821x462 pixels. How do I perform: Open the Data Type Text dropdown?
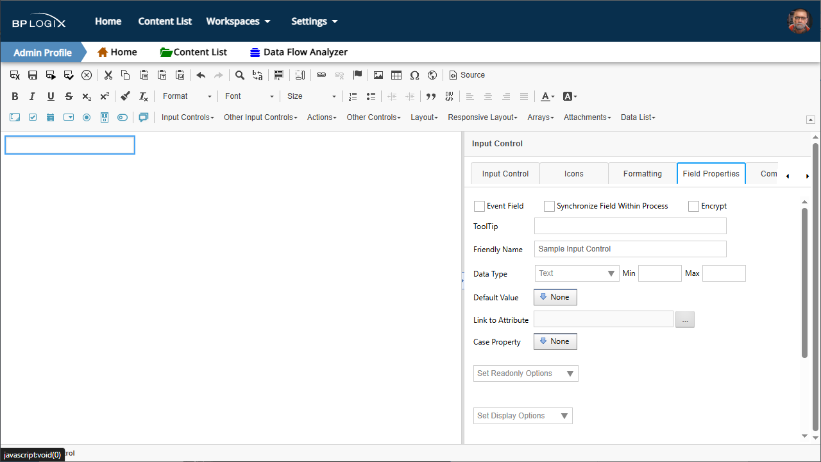click(x=577, y=273)
